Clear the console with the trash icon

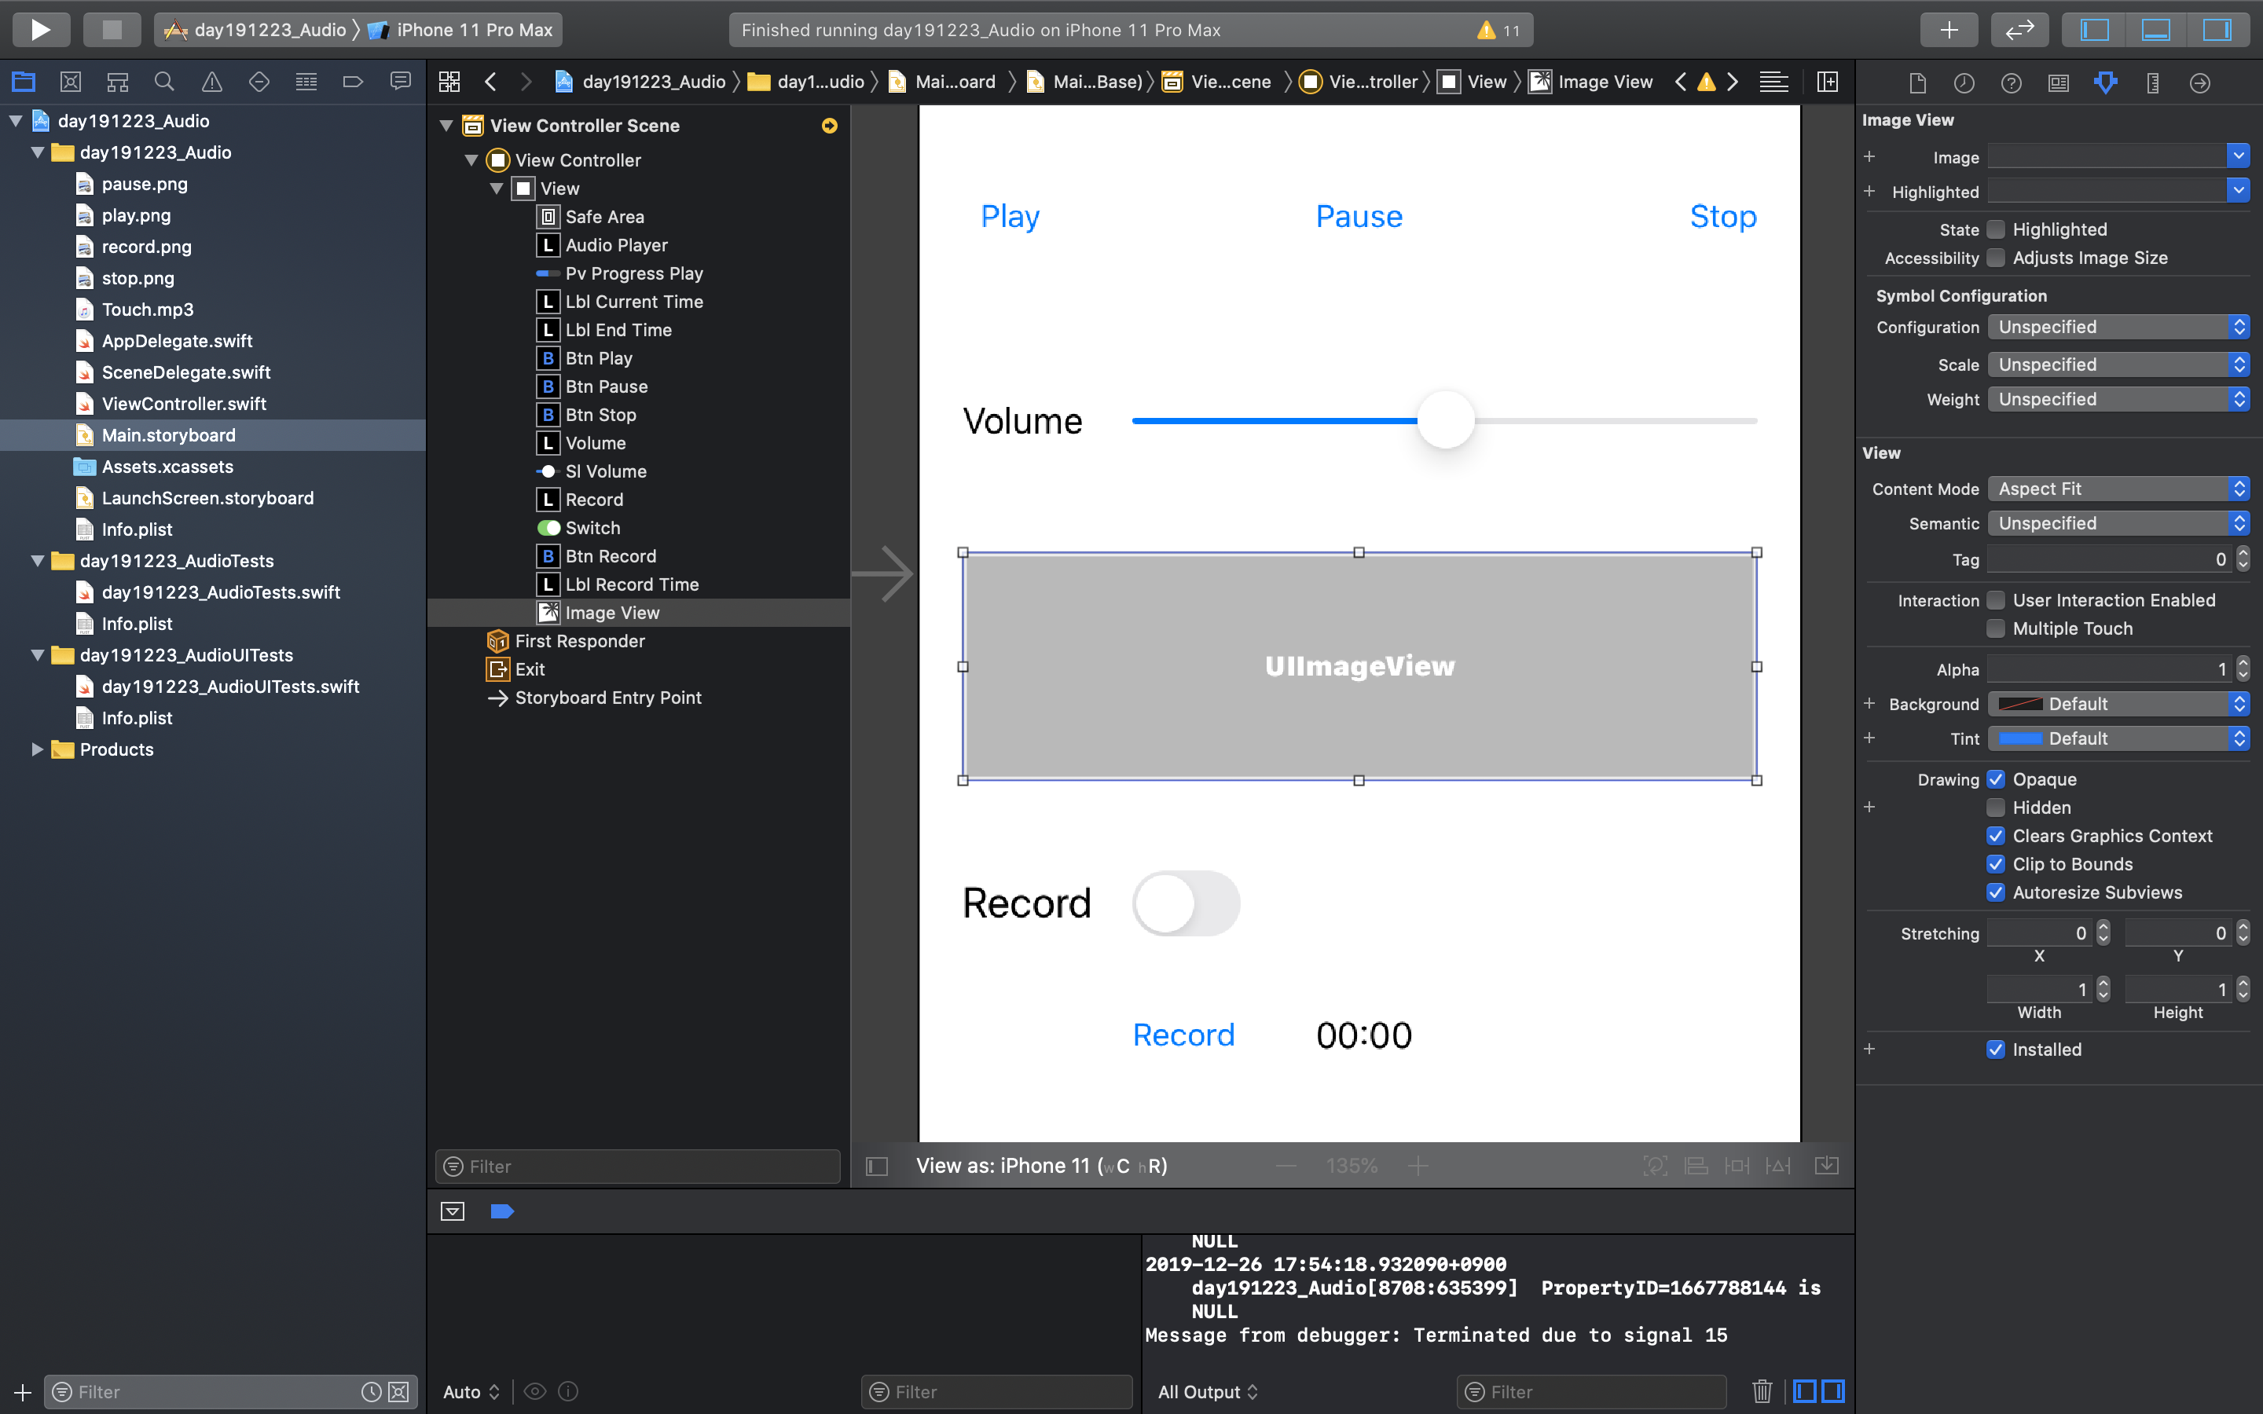[x=1762, y=1390]
